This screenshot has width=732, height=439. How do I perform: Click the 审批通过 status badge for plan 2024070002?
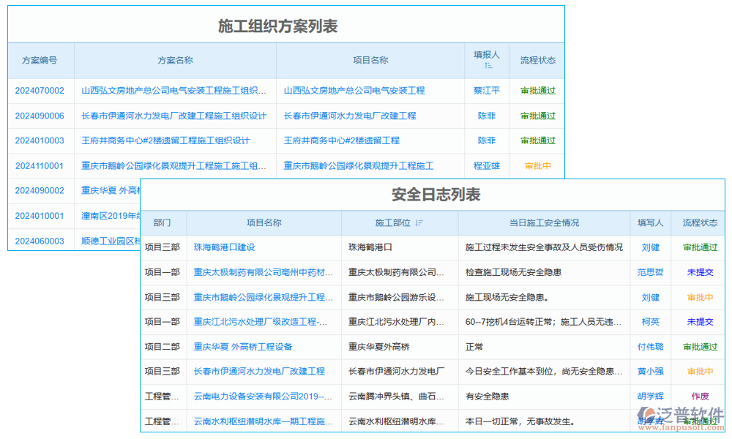point(537,91)
